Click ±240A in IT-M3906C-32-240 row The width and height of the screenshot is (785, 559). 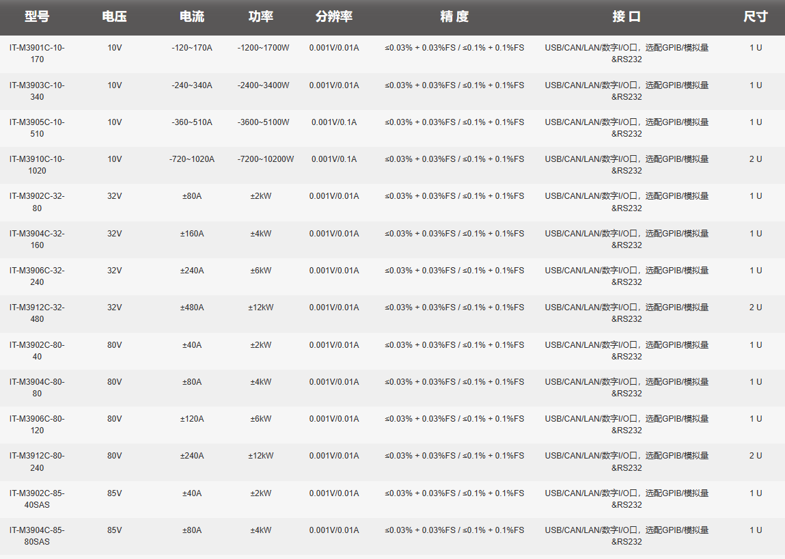[192, 271]
